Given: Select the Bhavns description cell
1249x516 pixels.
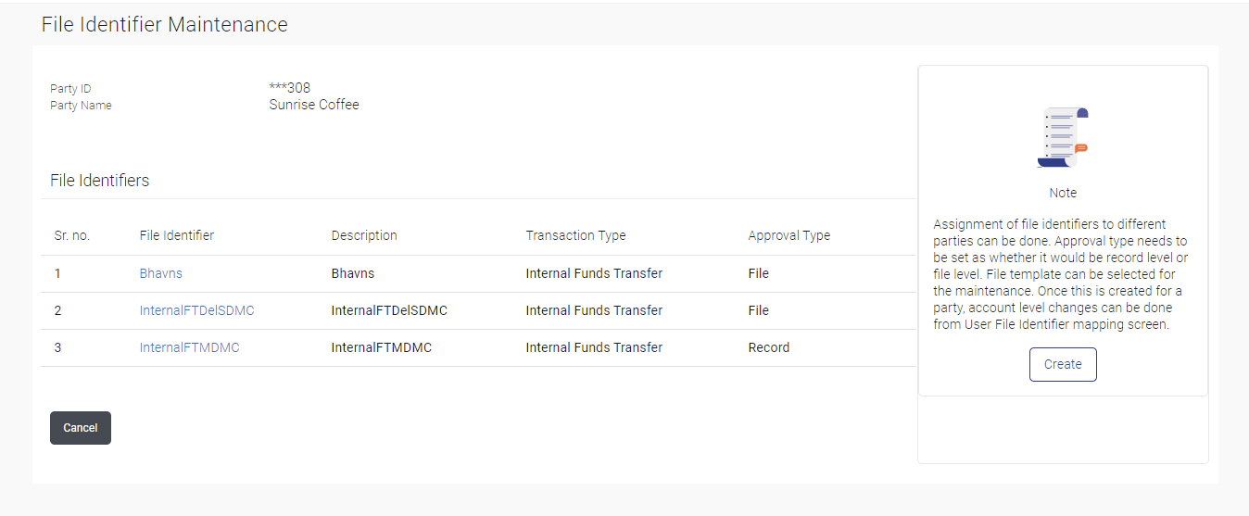Looking at the screenshot, I should [x=353, y=273].
